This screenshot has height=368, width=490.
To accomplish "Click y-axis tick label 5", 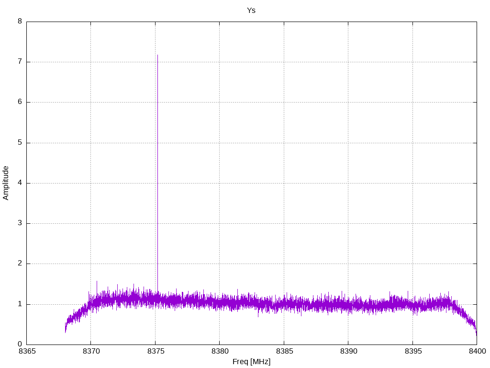I will 20,143.
